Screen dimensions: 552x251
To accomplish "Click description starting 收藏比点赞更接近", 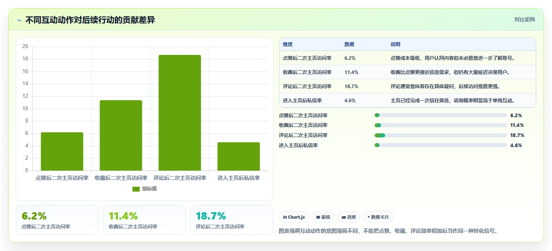I will coord(450,72).
